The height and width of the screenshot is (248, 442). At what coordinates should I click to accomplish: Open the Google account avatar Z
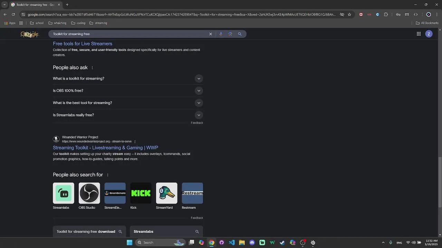[x=429, y=34]
